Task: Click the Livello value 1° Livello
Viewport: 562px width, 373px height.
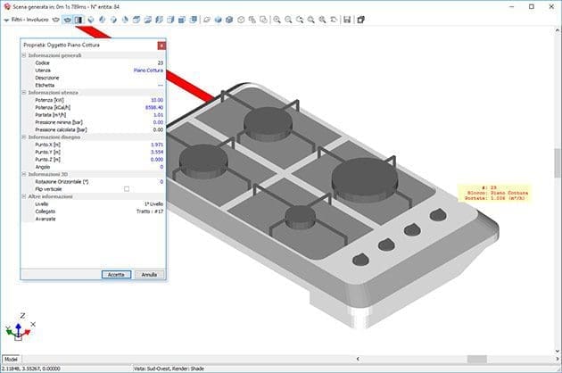Action: point(153,203)
